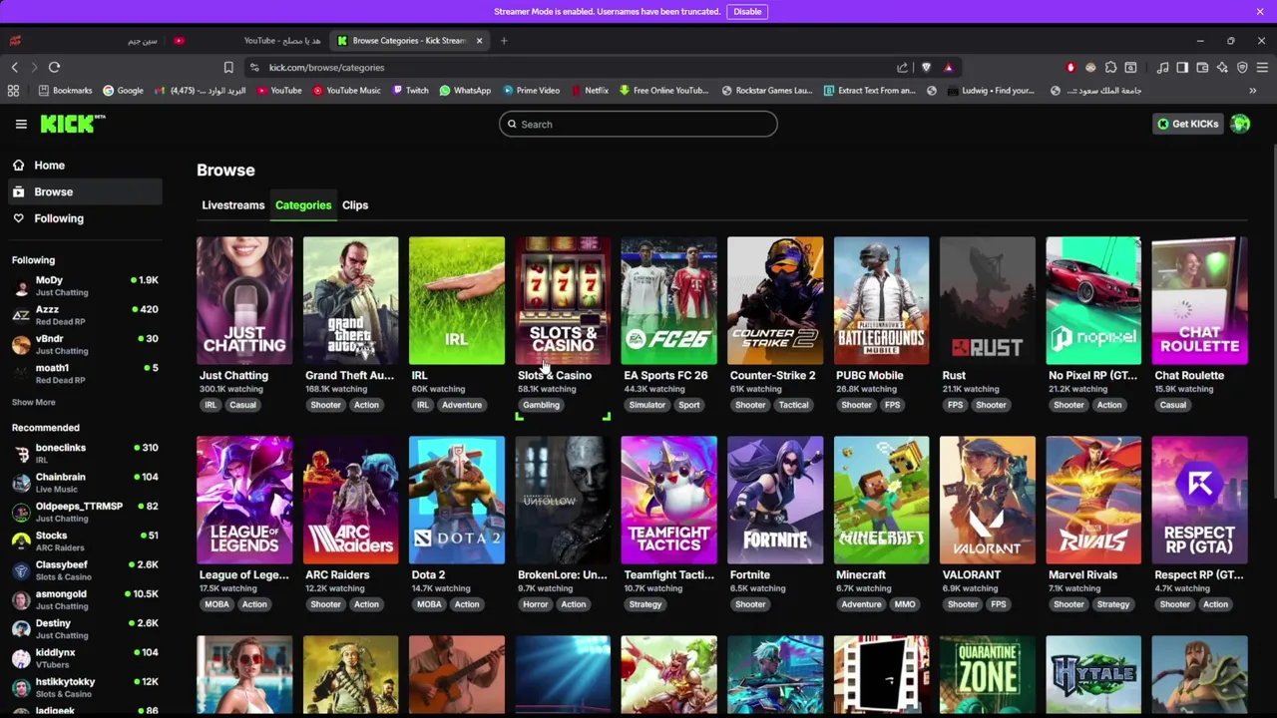Dismiss the Streamer Mode banner
Screen dimensions: 1277x718
click(x=1260, y=11)
